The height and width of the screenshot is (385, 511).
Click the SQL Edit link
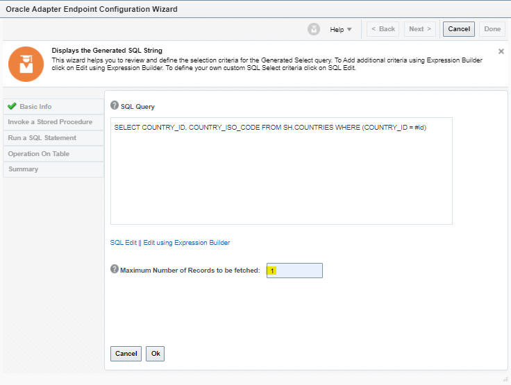pyautogui.click(x=124, y=243)
